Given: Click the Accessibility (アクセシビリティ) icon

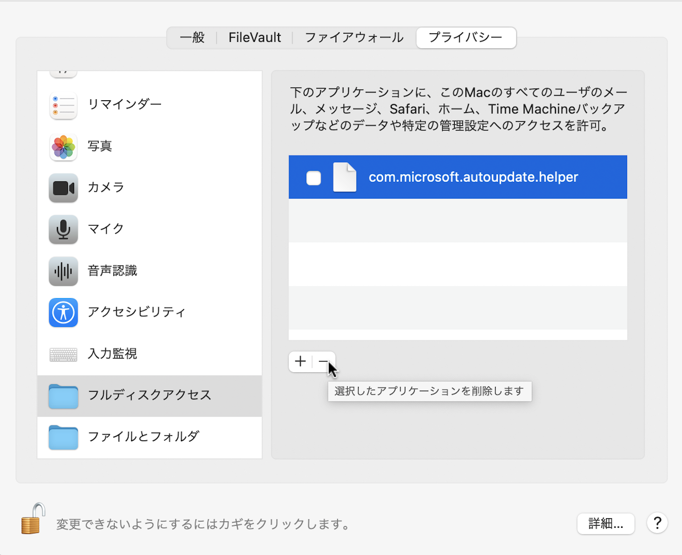Looking at the screenshot, I should point(63,312).
